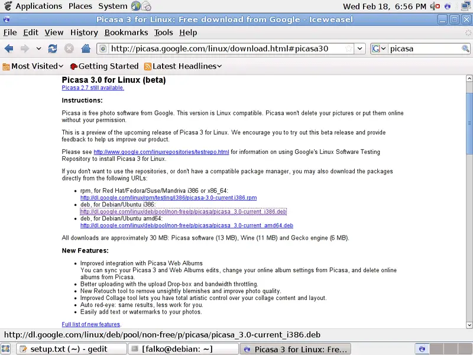This screenshot has width=473, height=355.
Task: Click the muted volume icon in panel
Action: pos(435,6)
